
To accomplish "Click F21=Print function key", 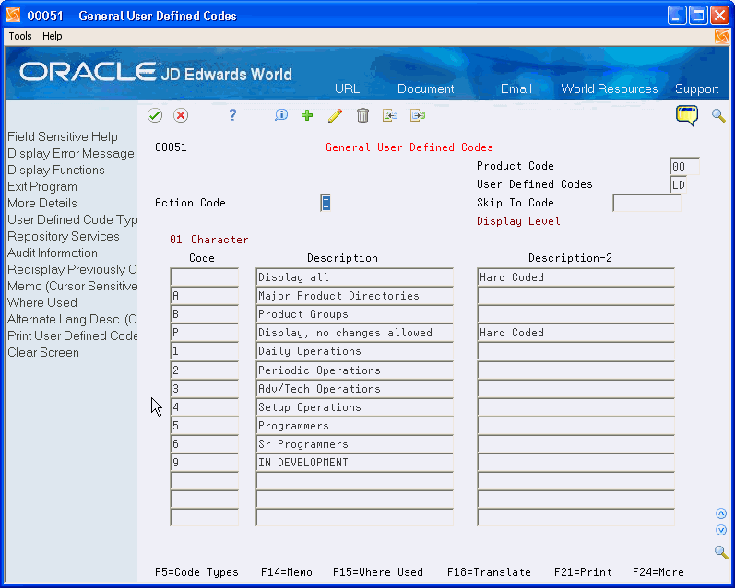I will 583,572.
